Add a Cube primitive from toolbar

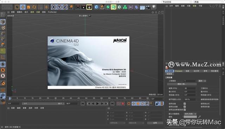tap(96, 7)
